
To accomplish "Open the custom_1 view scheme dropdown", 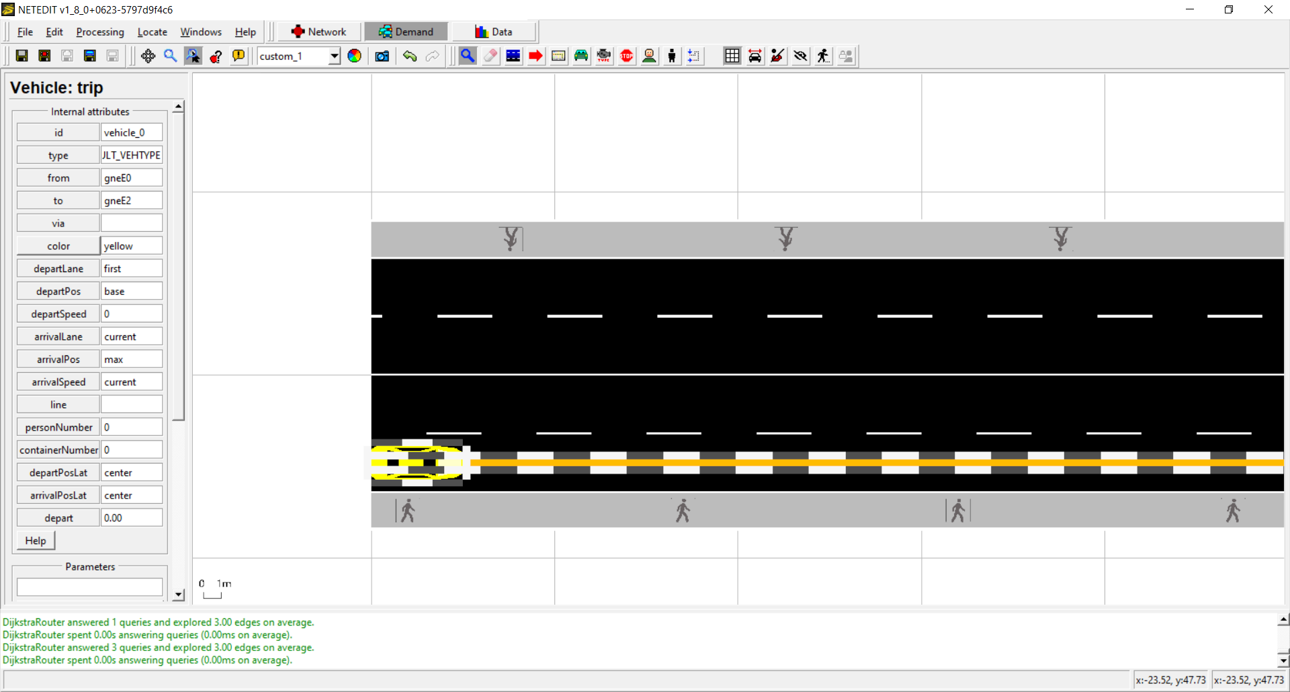I will [x=334, y=56].
